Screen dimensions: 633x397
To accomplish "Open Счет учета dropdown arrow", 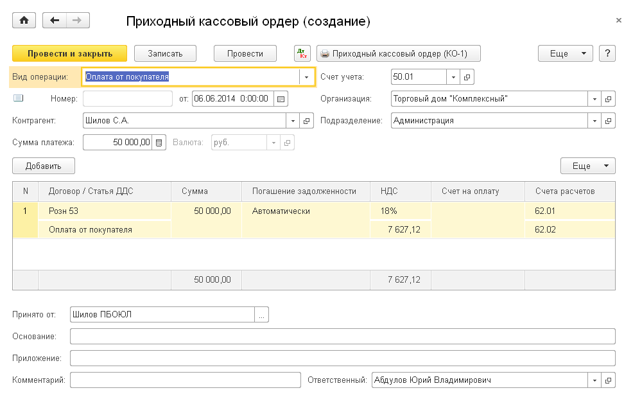I will [x=453, y=76].
